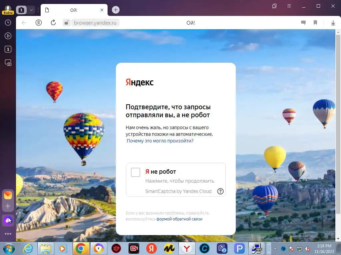
Task: Open the sidebar tabs panel icon
Action: point(8,49)
